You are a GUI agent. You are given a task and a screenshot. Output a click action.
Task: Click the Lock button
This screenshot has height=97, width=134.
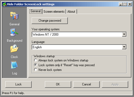coord(18,84)
